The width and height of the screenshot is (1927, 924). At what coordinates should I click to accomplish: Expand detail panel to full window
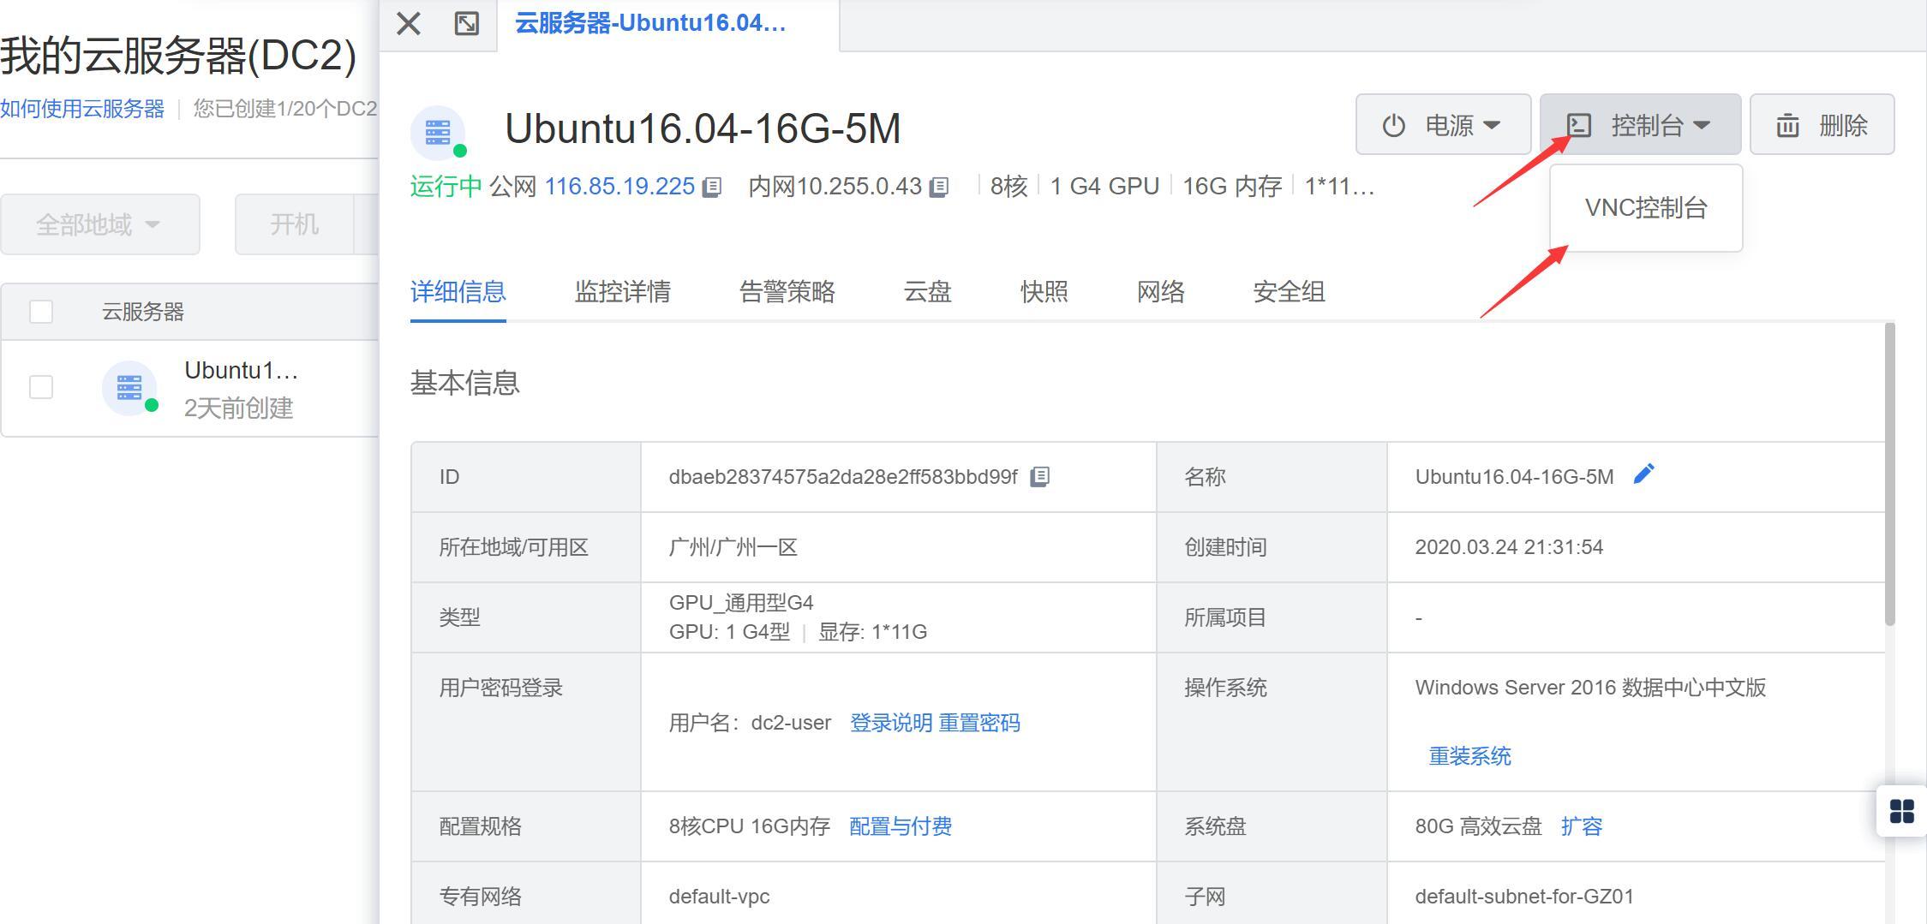pos(467,24)
